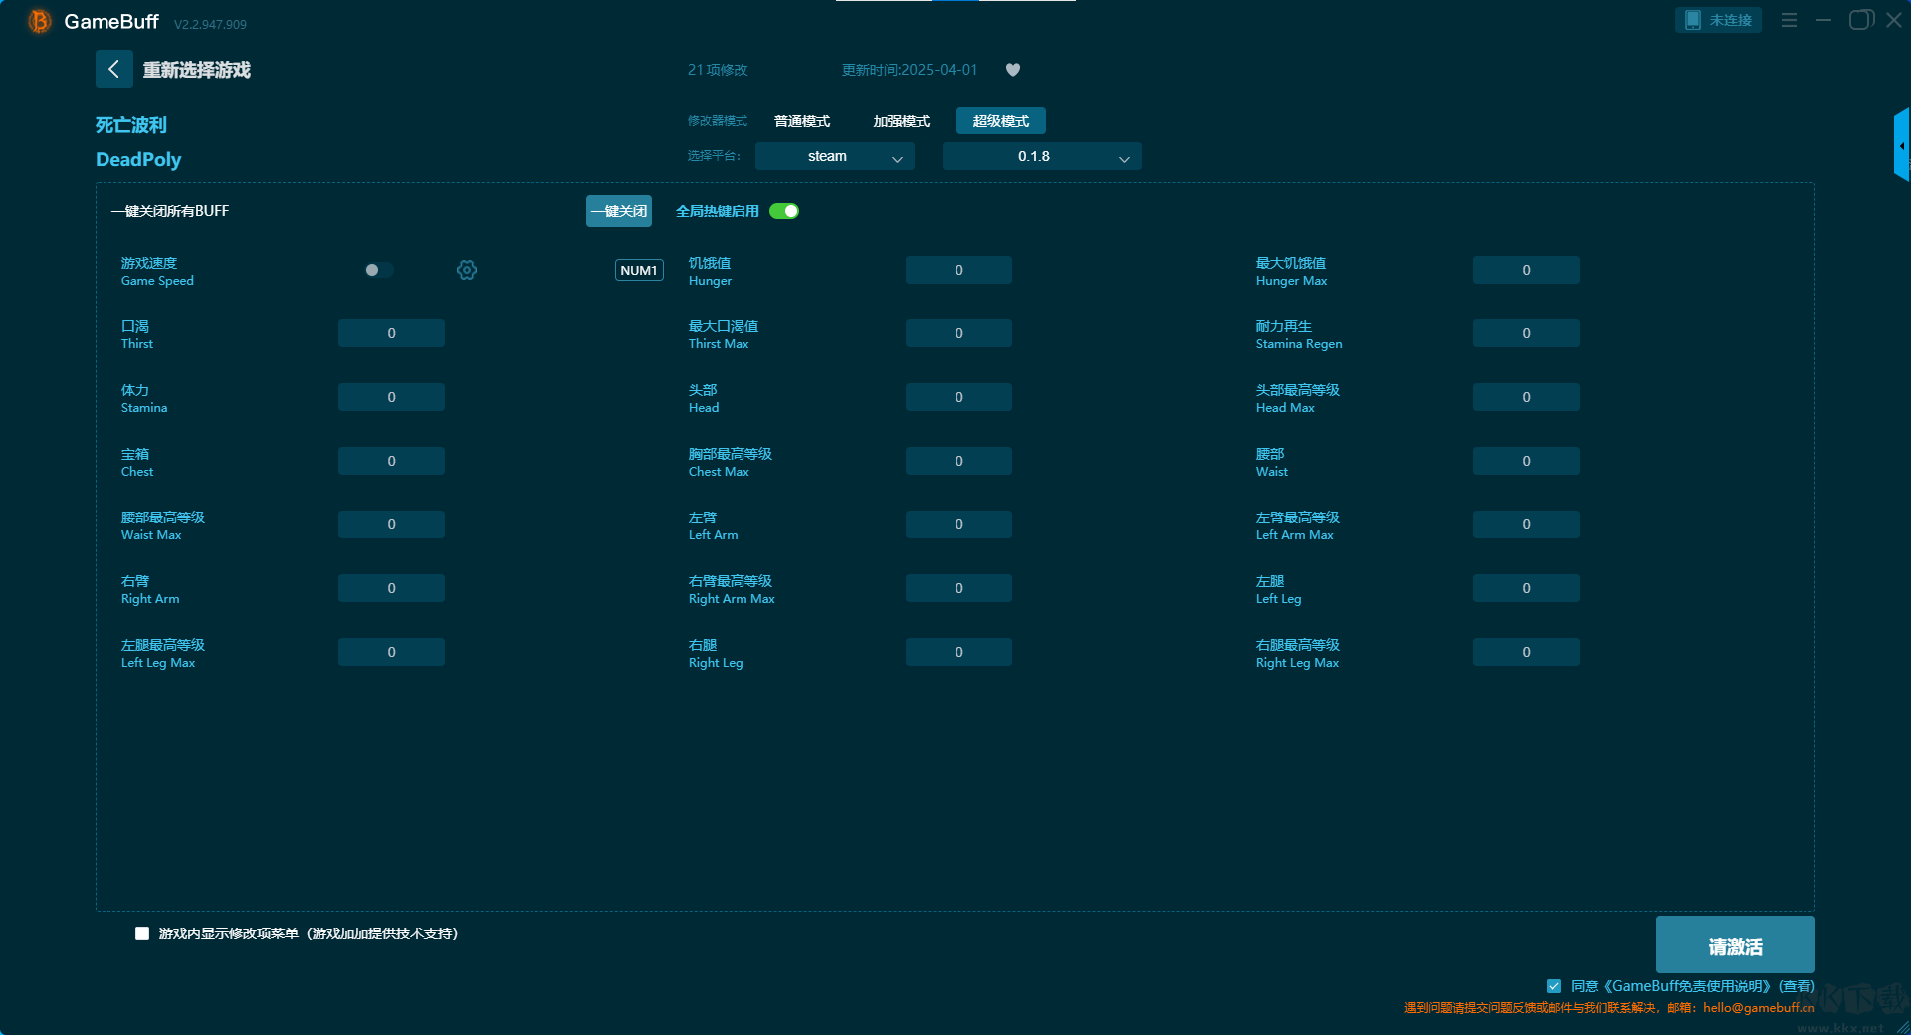Screen dimensions: 1911x1035
Task: Uncheck the GameBuff disclaimer agreement checkbox
Action: 1554,986
